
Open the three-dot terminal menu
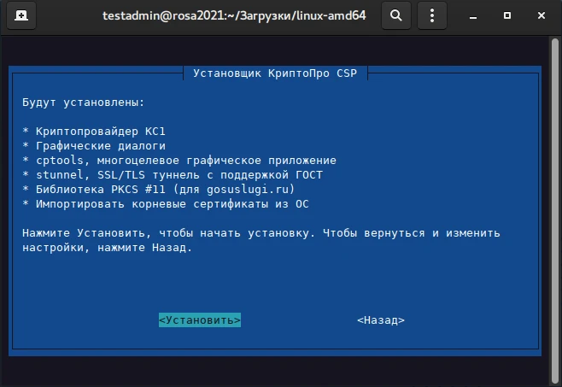[x=432, y=15]
